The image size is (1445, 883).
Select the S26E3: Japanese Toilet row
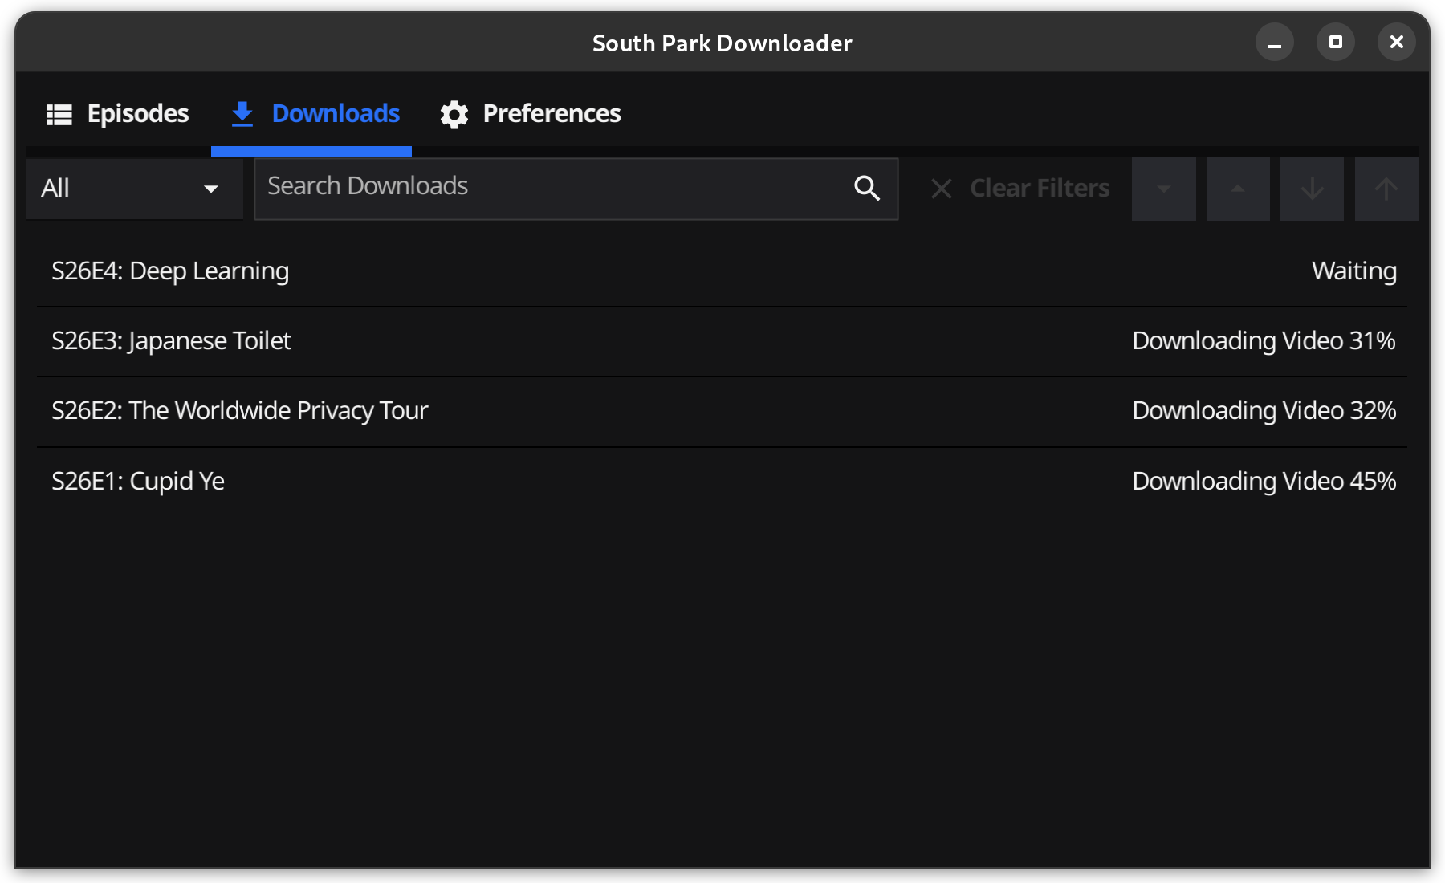(722, 341)
